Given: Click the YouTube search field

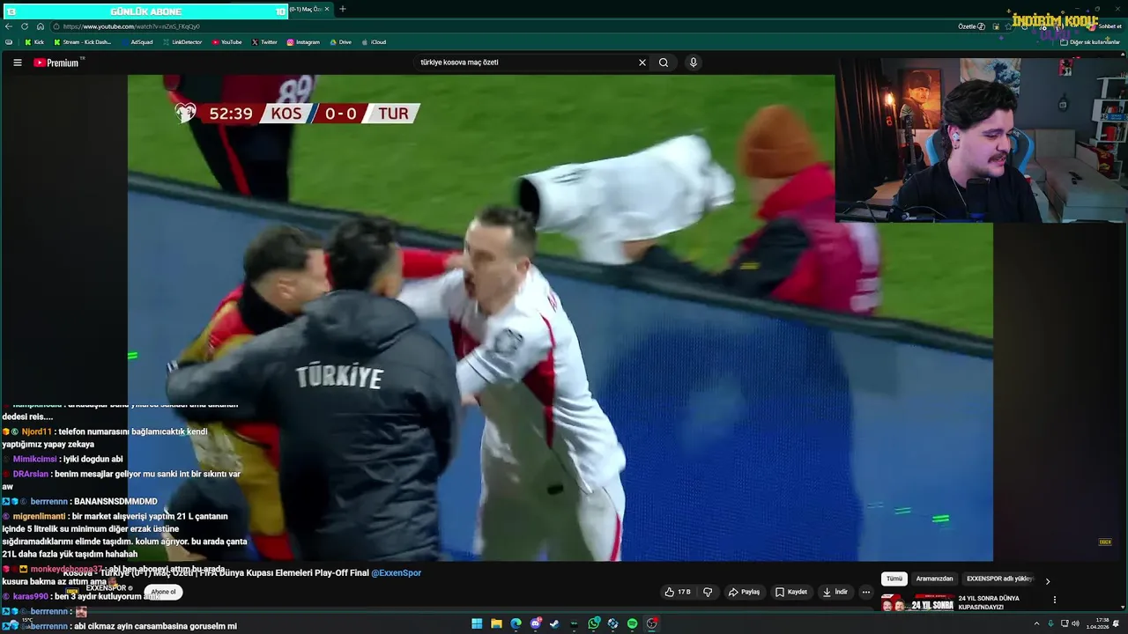Looking at the screenshot, I should tap(524, 63).
